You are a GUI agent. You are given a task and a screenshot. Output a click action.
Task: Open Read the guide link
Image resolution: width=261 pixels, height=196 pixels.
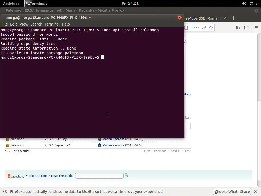(62, 176)
